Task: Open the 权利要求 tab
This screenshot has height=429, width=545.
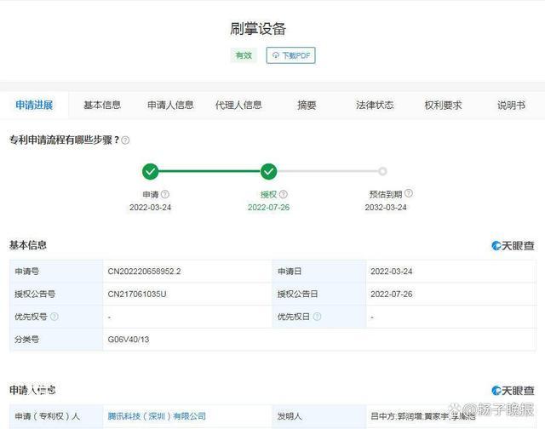Action: pyautogui.click(x=443, y=105)
